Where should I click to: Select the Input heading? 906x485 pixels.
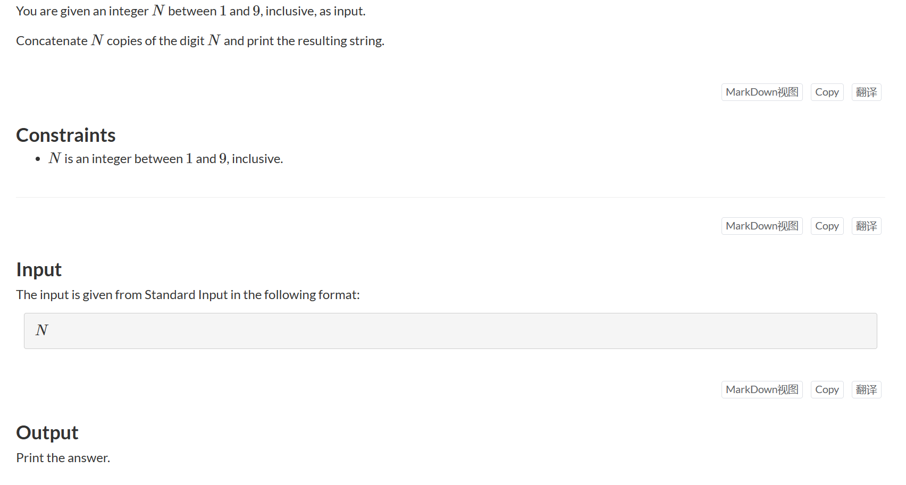39,270
